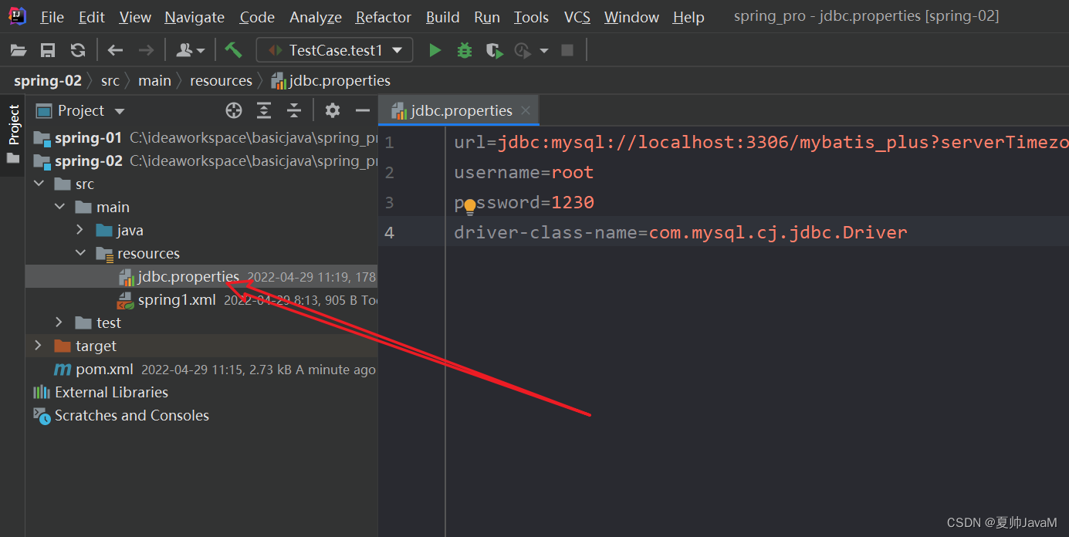Open the Navigate menu

click(x=195, y=17)
